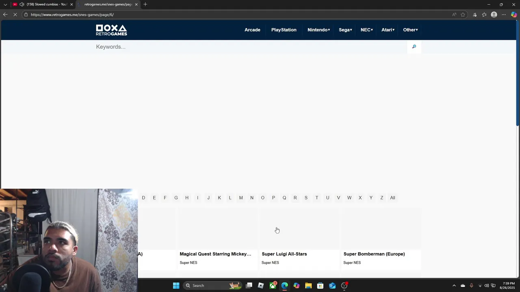Open the volume tray icon
520x292 pixels.
pyautogui.click(x=487, y=286)
